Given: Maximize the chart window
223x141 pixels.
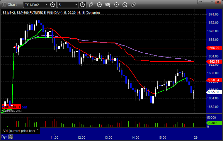Looking at the screenshot, I should (212, 2).
